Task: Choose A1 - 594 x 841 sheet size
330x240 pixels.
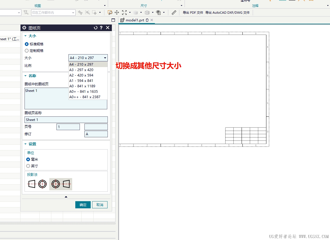Action: (82, 81)
